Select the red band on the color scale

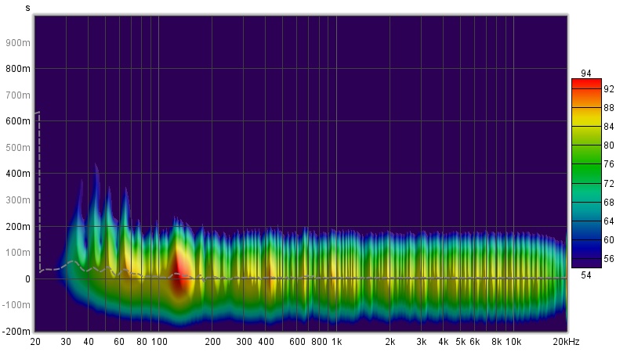(x=586, y=84)
